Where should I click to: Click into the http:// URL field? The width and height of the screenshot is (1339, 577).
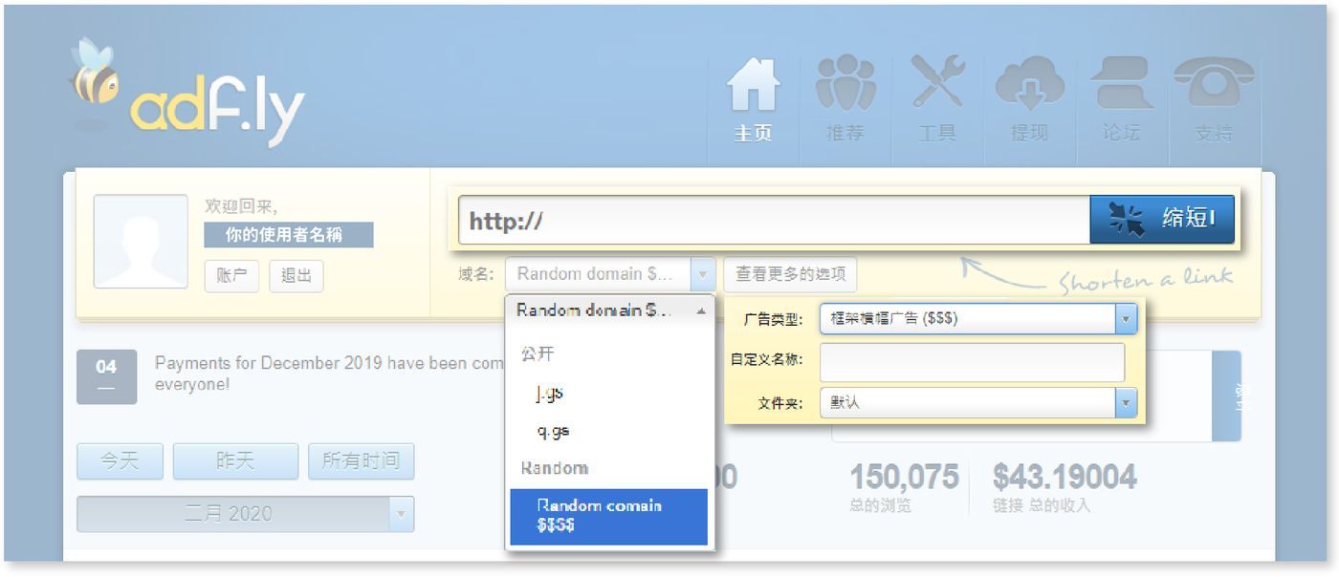point(774,221)
